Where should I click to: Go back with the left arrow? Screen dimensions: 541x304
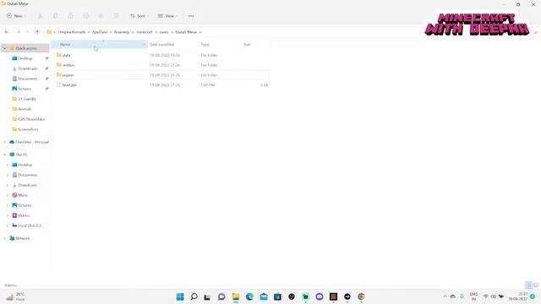tap(7, 32)
